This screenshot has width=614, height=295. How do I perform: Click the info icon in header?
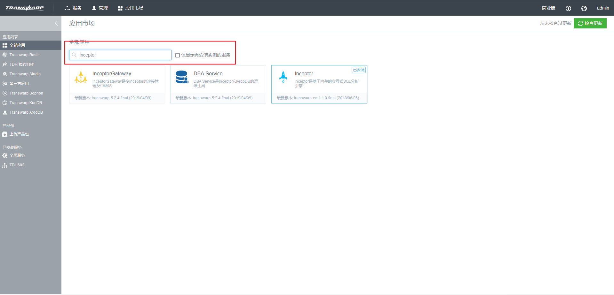(x=568, y=8)
